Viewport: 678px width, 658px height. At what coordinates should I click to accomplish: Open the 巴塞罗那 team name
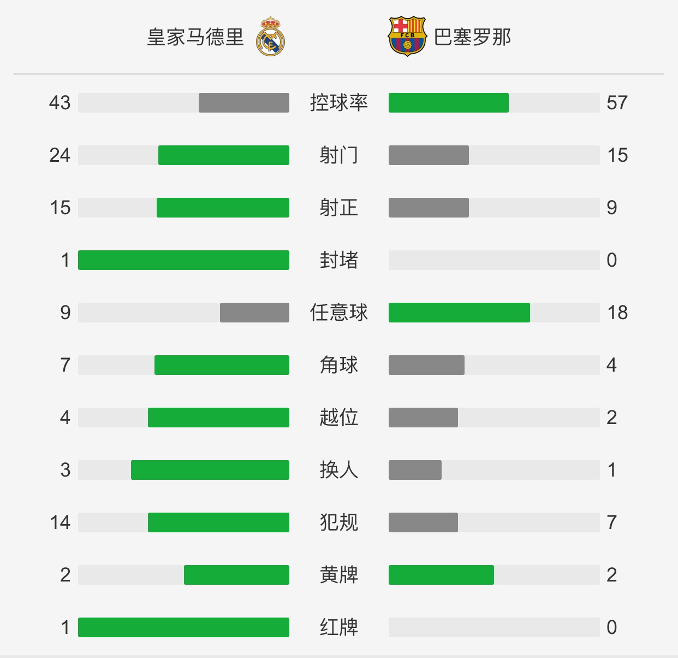(472, 37)
